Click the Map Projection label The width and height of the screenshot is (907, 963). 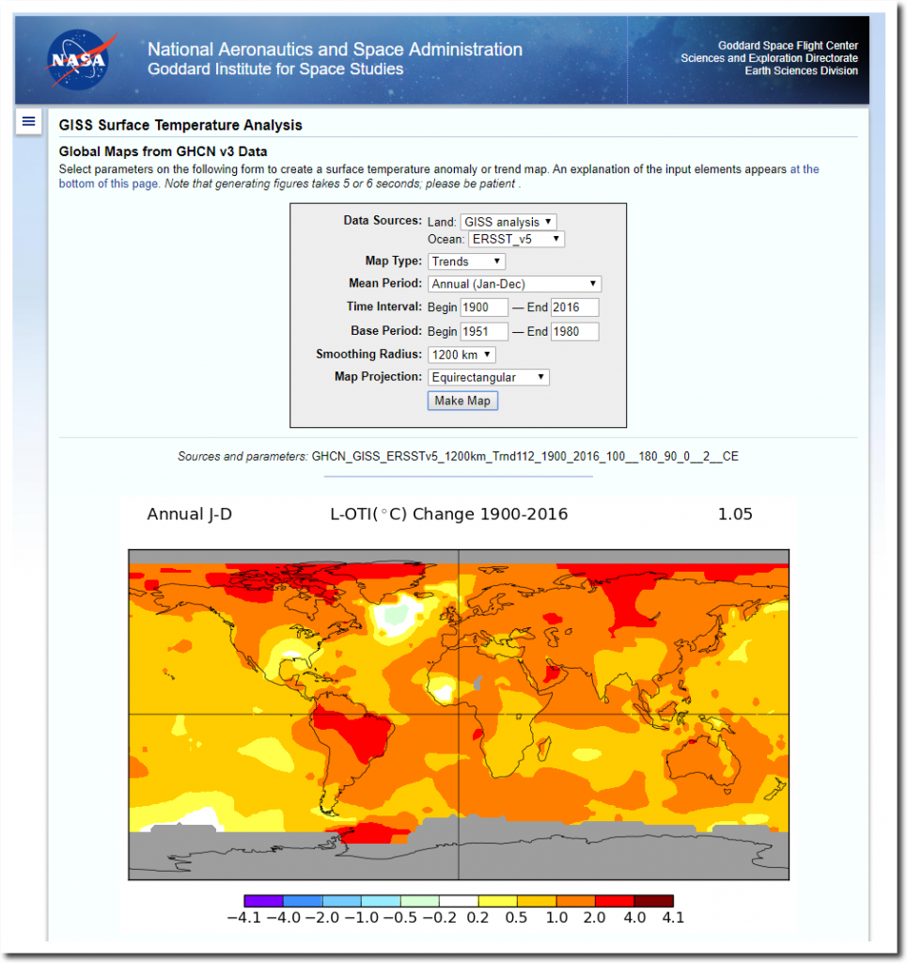click(378, 376)
